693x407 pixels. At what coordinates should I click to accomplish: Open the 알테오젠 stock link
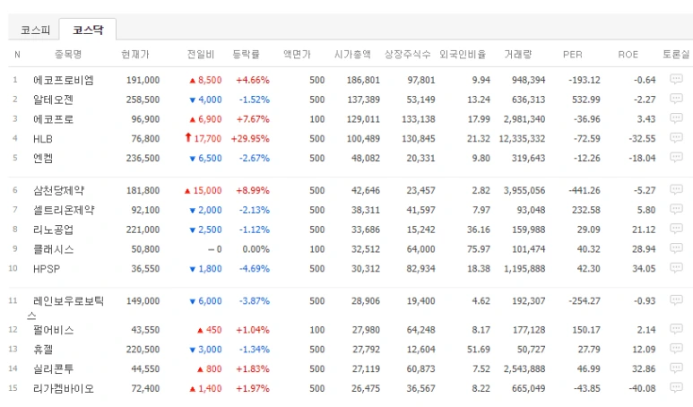pos(53,100)
